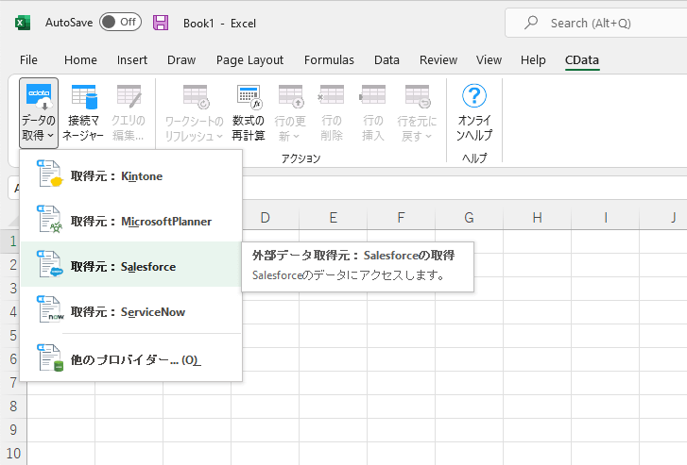The width and height of the screenshot is (687, 465).
Task: Open the 接続マネージャー connection manager
Action: point(84,111)
